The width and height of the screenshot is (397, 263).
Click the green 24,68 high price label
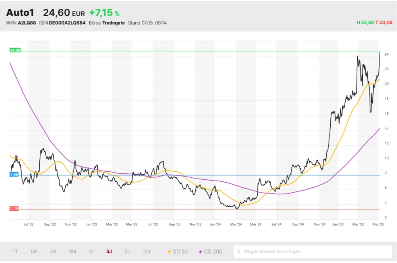click(15, 50)
